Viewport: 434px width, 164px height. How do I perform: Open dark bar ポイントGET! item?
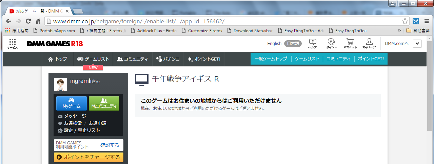(204, 59)
